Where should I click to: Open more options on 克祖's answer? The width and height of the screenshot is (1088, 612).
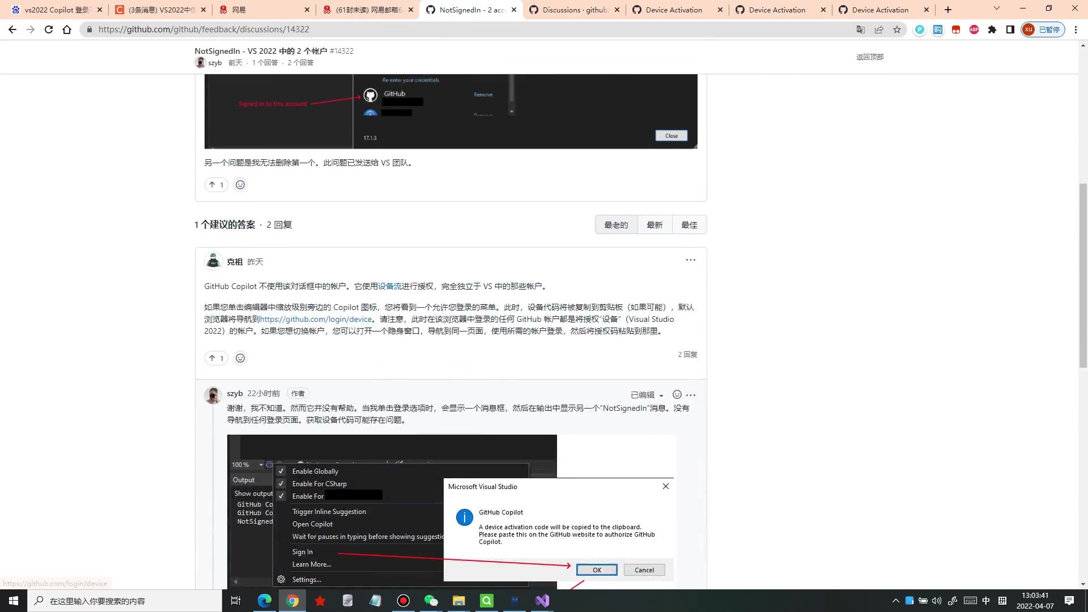coord(691,260)
